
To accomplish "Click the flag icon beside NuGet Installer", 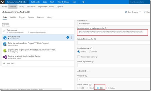I will click(x=9, y=39).
